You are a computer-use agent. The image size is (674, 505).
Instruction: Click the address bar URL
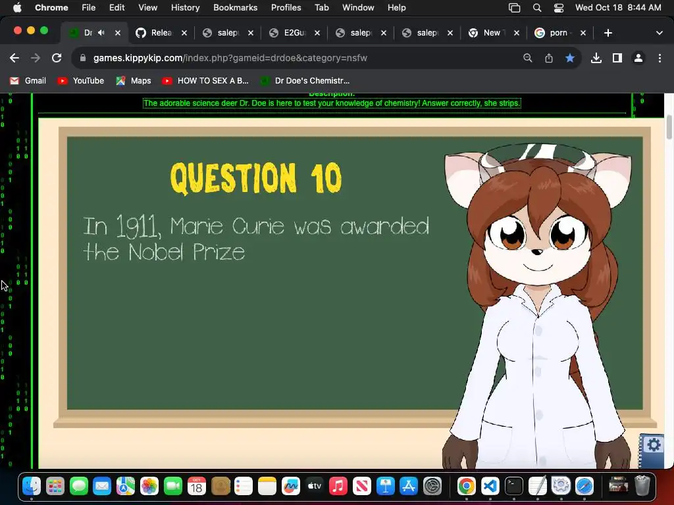[x=230, y=58]
